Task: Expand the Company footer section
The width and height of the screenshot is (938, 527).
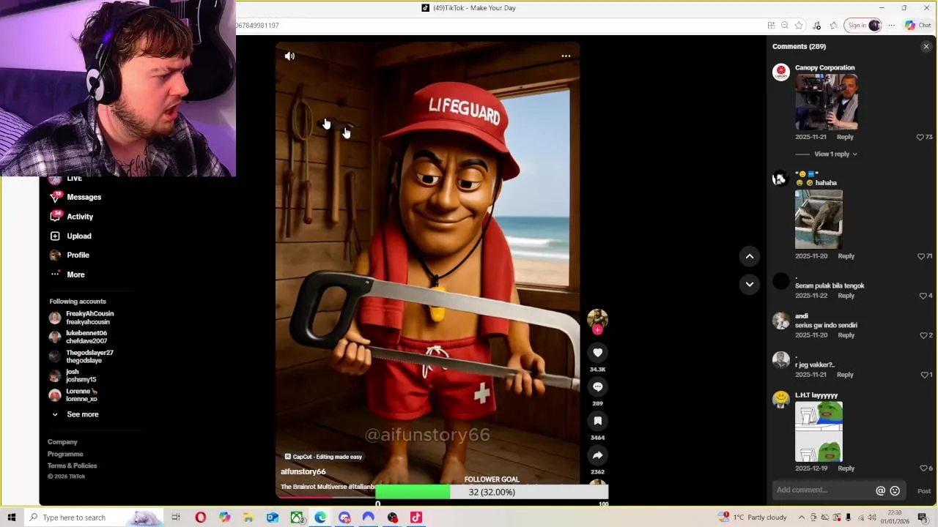Action: pos(62,442)
